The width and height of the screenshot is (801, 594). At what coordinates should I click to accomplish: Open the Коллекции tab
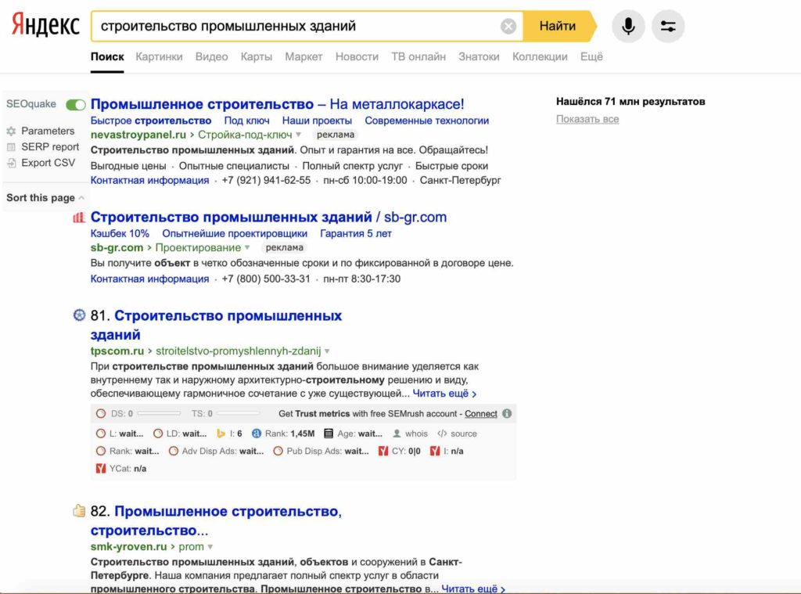pos(540,57)
